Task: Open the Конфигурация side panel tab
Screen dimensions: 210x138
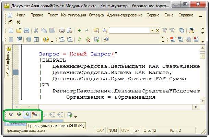Action: point(9,62)
